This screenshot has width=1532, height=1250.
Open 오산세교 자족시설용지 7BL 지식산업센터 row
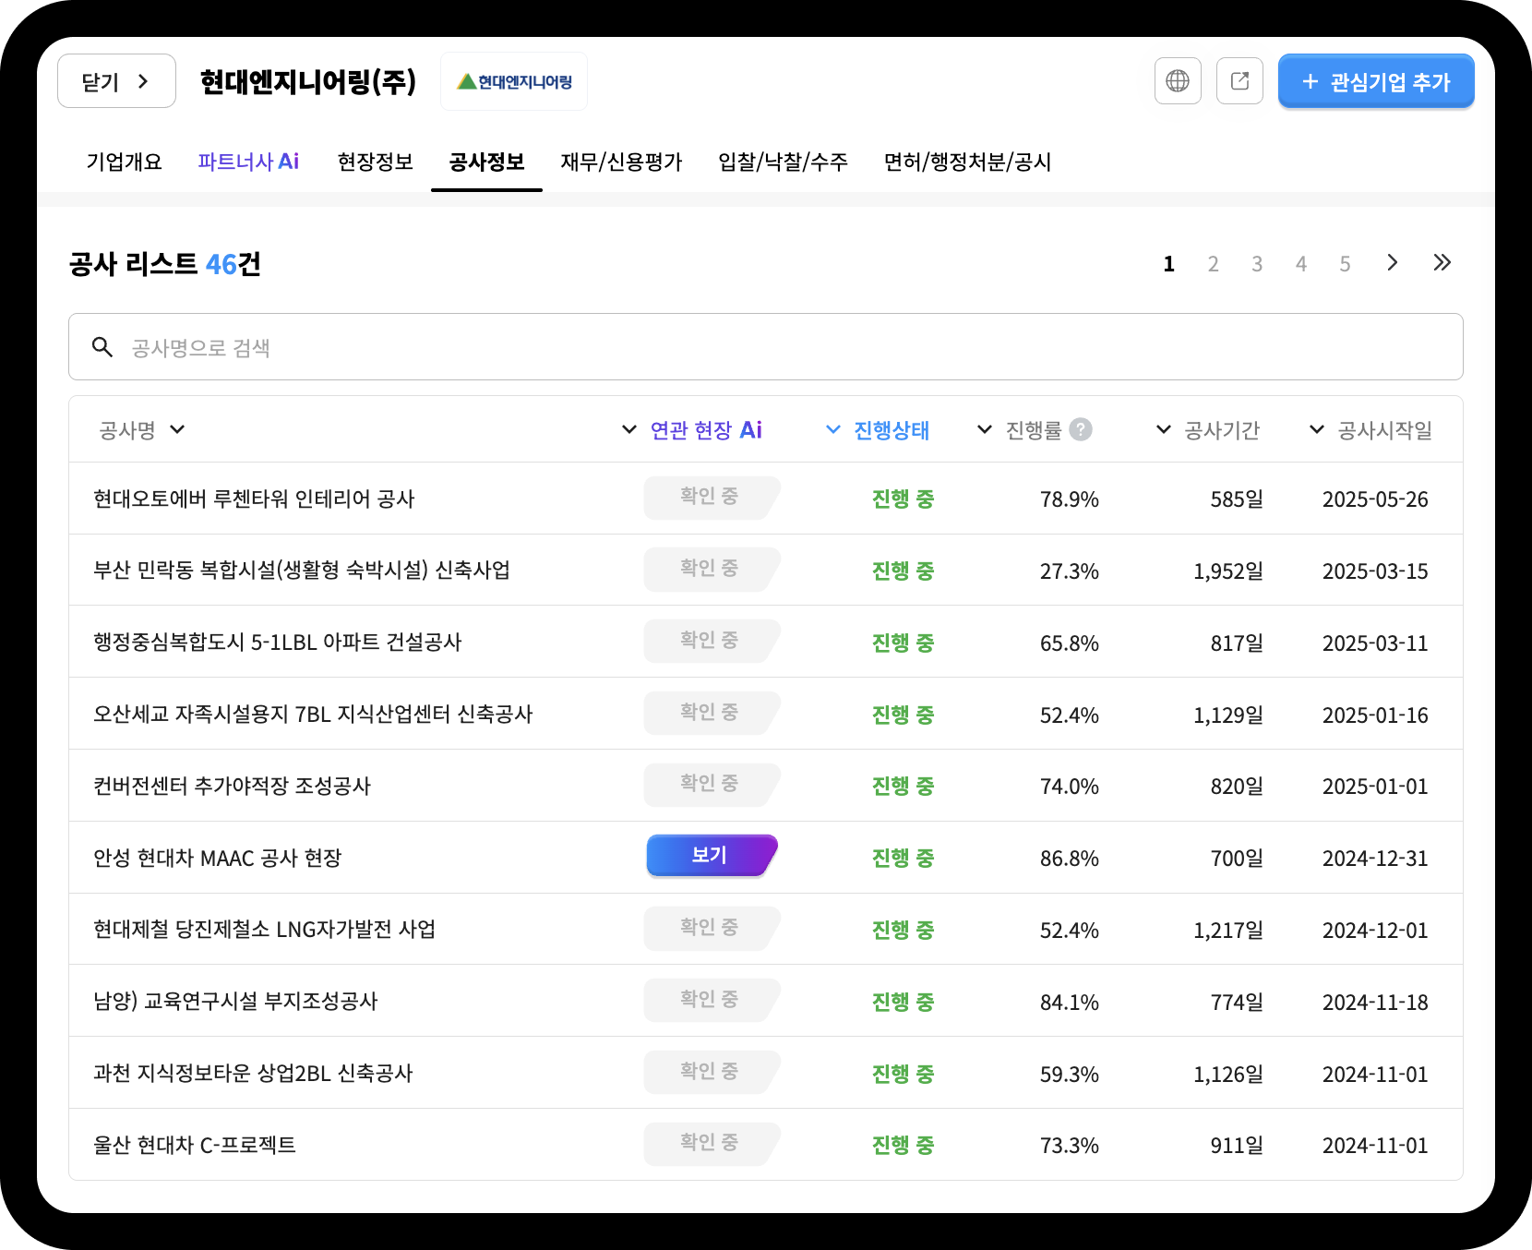click(766, 714)
